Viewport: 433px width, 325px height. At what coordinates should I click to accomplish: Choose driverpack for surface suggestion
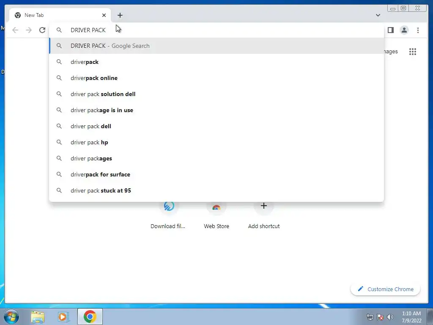click(x=216, y=174)
